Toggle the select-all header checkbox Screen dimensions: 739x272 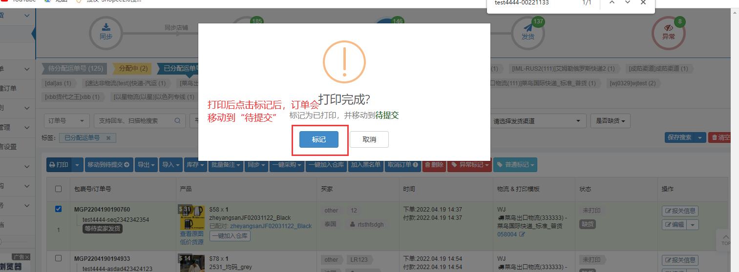pyautogui.click(x=59, y=189)
